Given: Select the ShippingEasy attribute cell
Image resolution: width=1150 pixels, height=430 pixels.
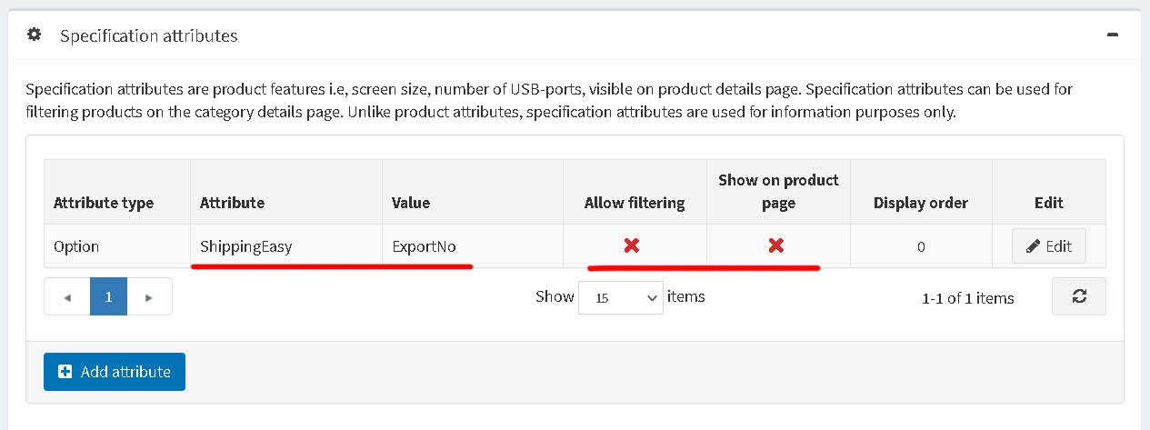Looking at the screenshot, I should pyautogui.click(x=286, y=246).
